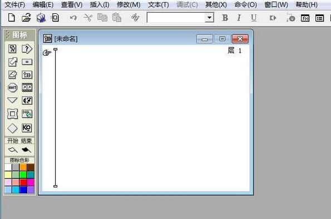Select the Motion icon in palette
331x219 pixels.
click(x=13, y=62)
